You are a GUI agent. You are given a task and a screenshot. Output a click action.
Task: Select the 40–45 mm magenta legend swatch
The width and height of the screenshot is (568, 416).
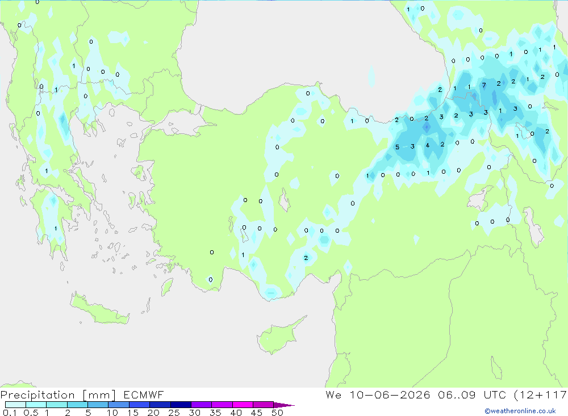(243, 405)
